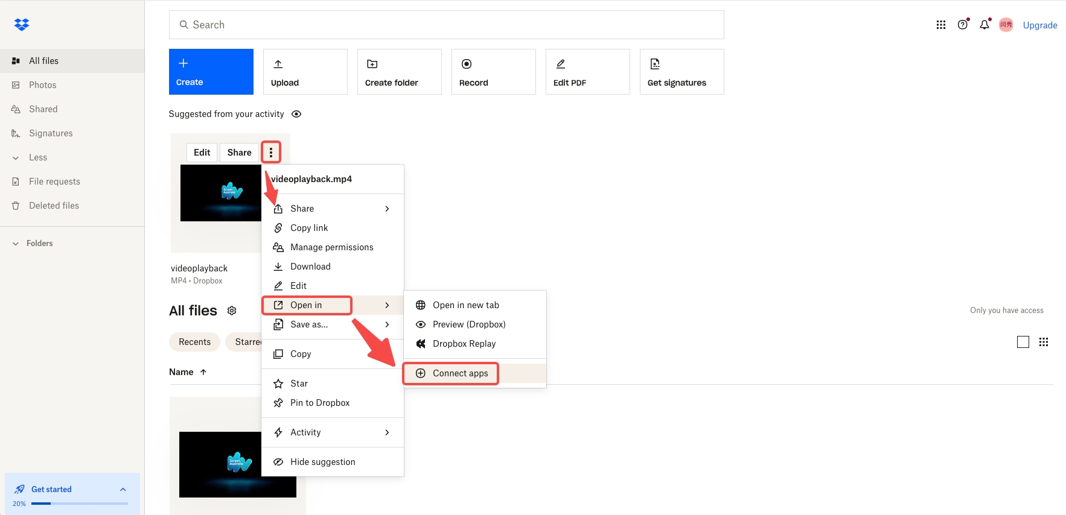Open the help question mark icon
Screen dimensions: 1066x515
[x=963, y=25]
